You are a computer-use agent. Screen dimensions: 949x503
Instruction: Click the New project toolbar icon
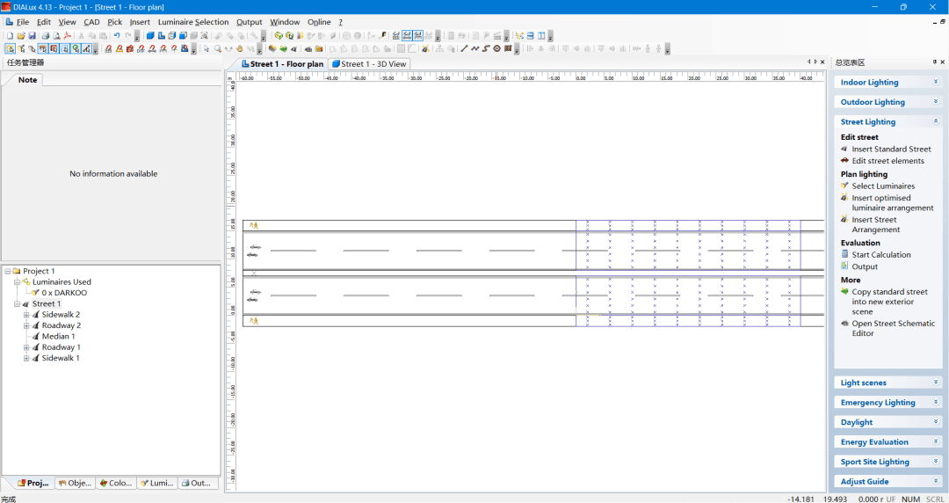pos(9,36)
